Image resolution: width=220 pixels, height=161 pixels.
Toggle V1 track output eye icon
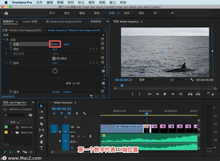click(x=78, y=127)
